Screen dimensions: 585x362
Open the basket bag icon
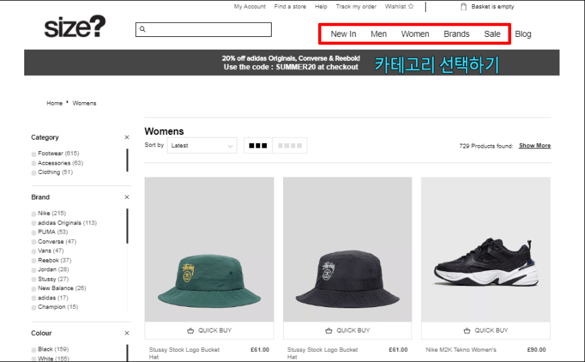pyautogui.click(x=463, y=6)
